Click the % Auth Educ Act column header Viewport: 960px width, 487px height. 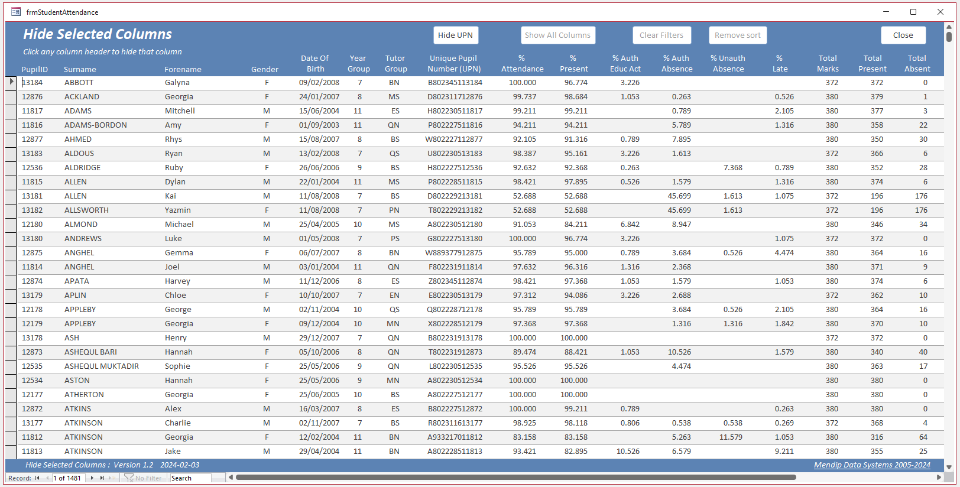pyautogui.click(x=625, y=64)
